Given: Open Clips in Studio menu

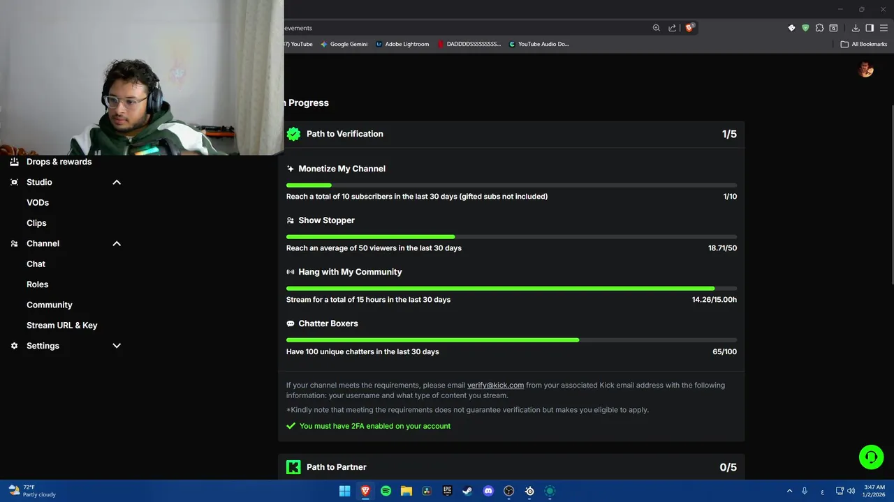Looking at the screenshot, I should 36,223.
